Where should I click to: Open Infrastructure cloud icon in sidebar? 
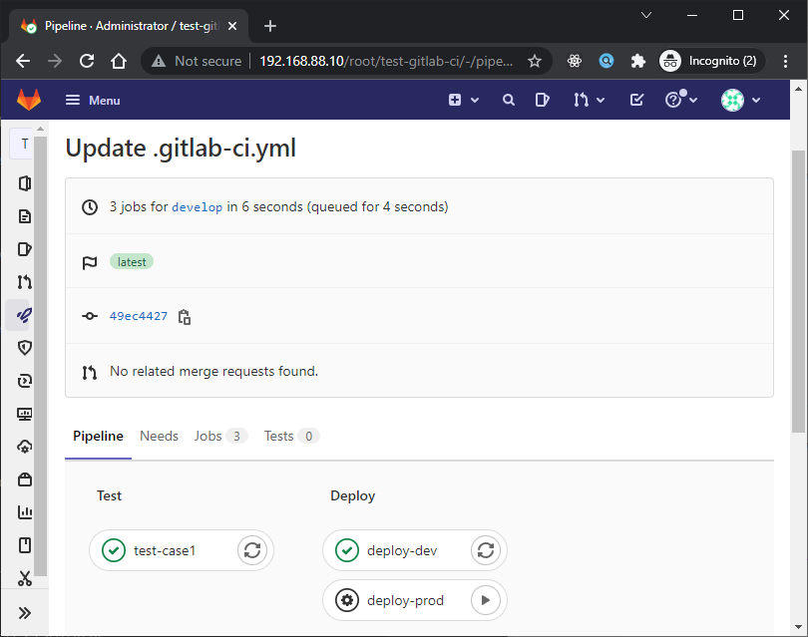tap(24, 447)
